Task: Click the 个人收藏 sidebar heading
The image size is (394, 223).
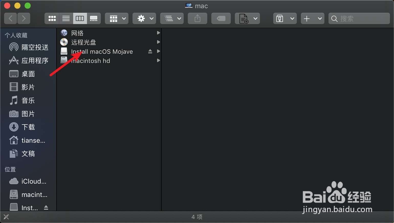Action: tap(16, 35)
